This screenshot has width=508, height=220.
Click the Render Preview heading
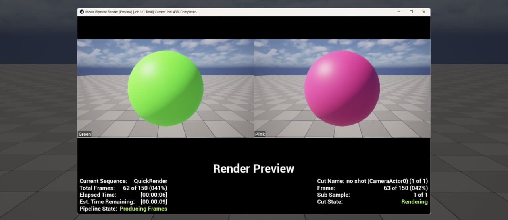[254, 169]
